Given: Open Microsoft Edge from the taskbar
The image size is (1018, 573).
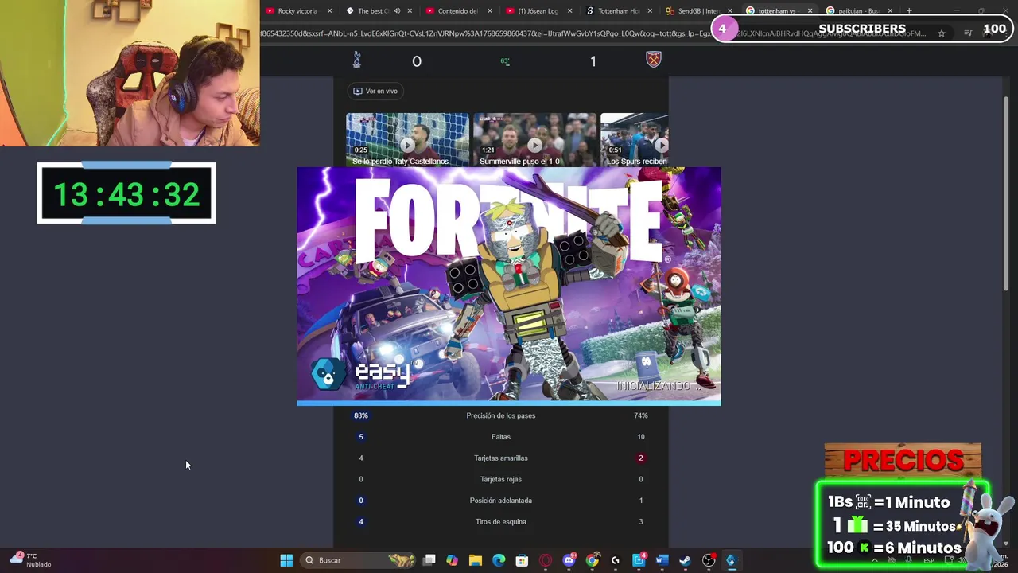Looking at the screenshot, I should pyautogui.click(x=499, y=560).
